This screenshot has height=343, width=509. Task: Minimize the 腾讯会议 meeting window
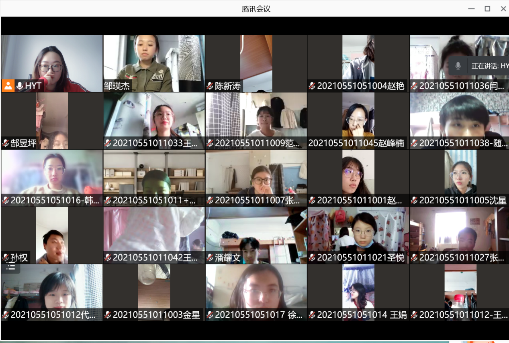click(x=472, y=8)
